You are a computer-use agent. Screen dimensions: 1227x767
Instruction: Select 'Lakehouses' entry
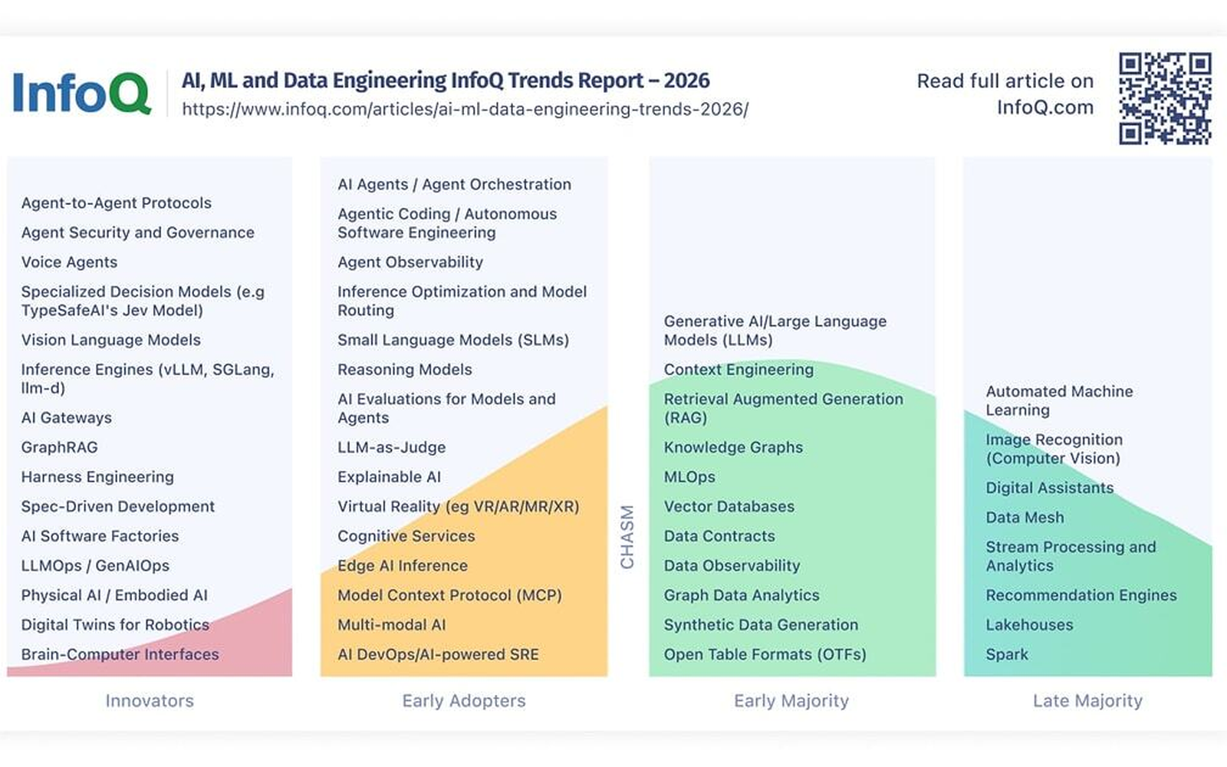click(1030, 625)
